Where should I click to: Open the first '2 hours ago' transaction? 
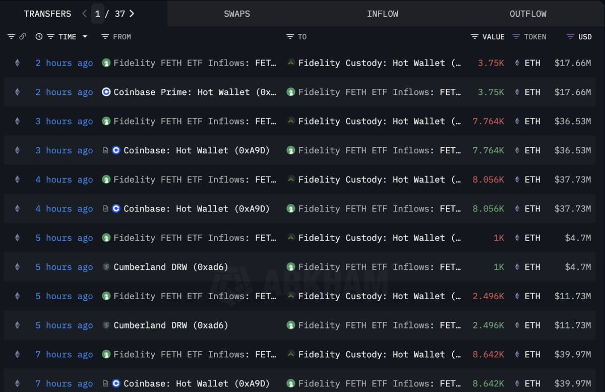(64, 63)
